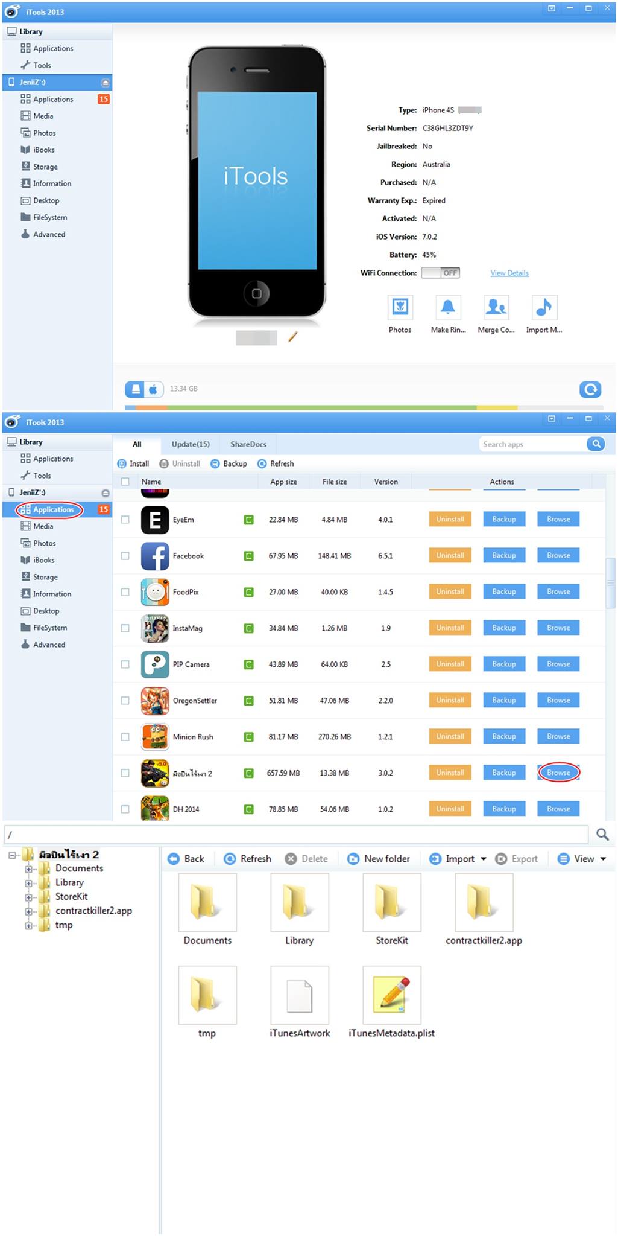This screenshot has height=1236, width=618.
Task: Click Refresh in the file browser toolbar
Action: pyautogui.click(x=247, y=859)
